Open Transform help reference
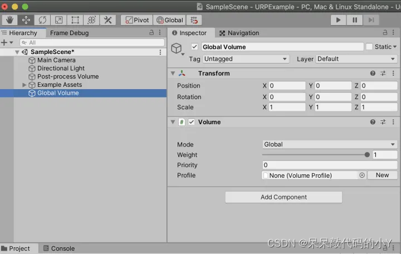Image resolution: width=401 pixels, height=254 pixels. [373, 74]
